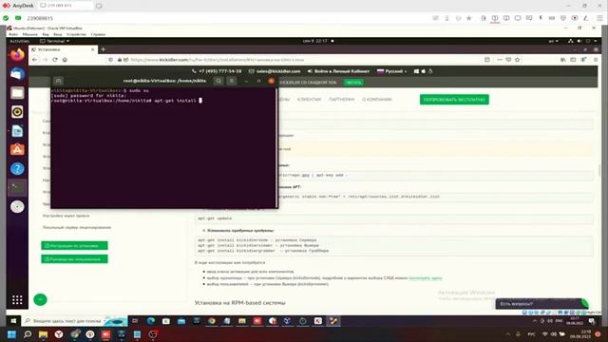Show Applications grid in Ubuntu dock
Viewport: 608px width, 342px height.
click(17, 300)
